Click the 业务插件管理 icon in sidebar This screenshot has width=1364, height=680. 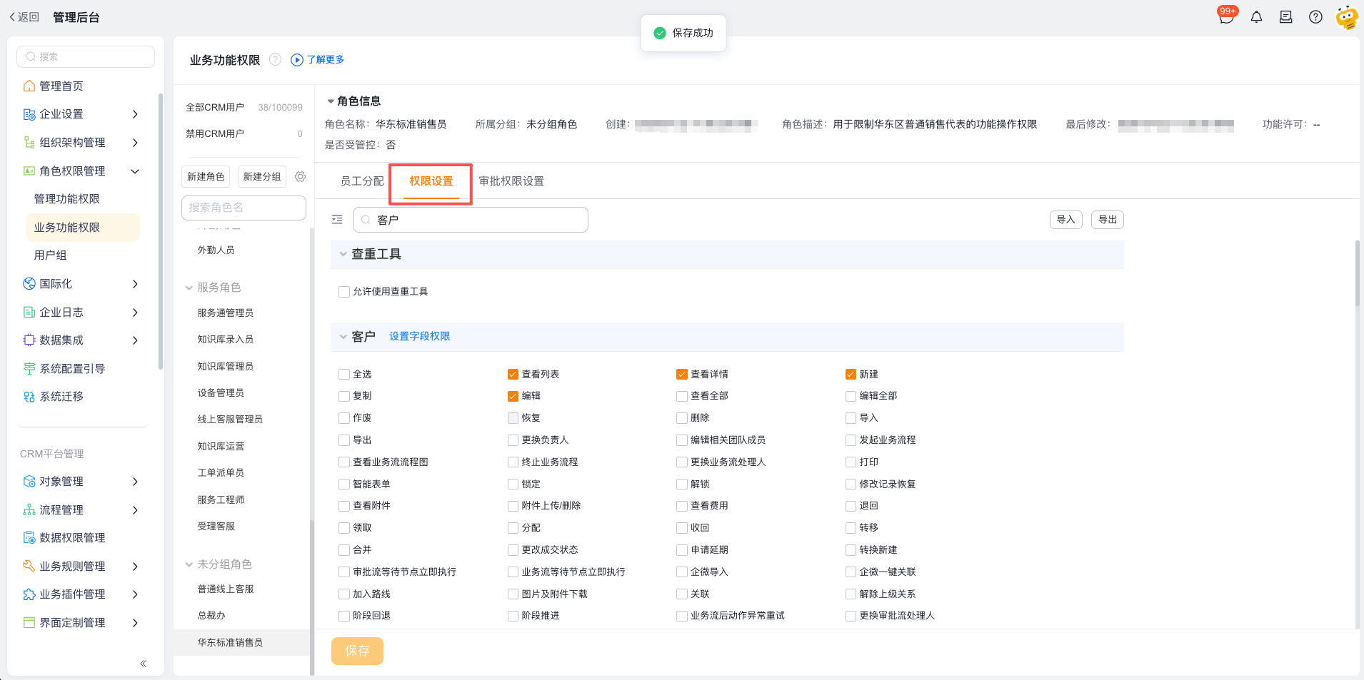(29, 594)
